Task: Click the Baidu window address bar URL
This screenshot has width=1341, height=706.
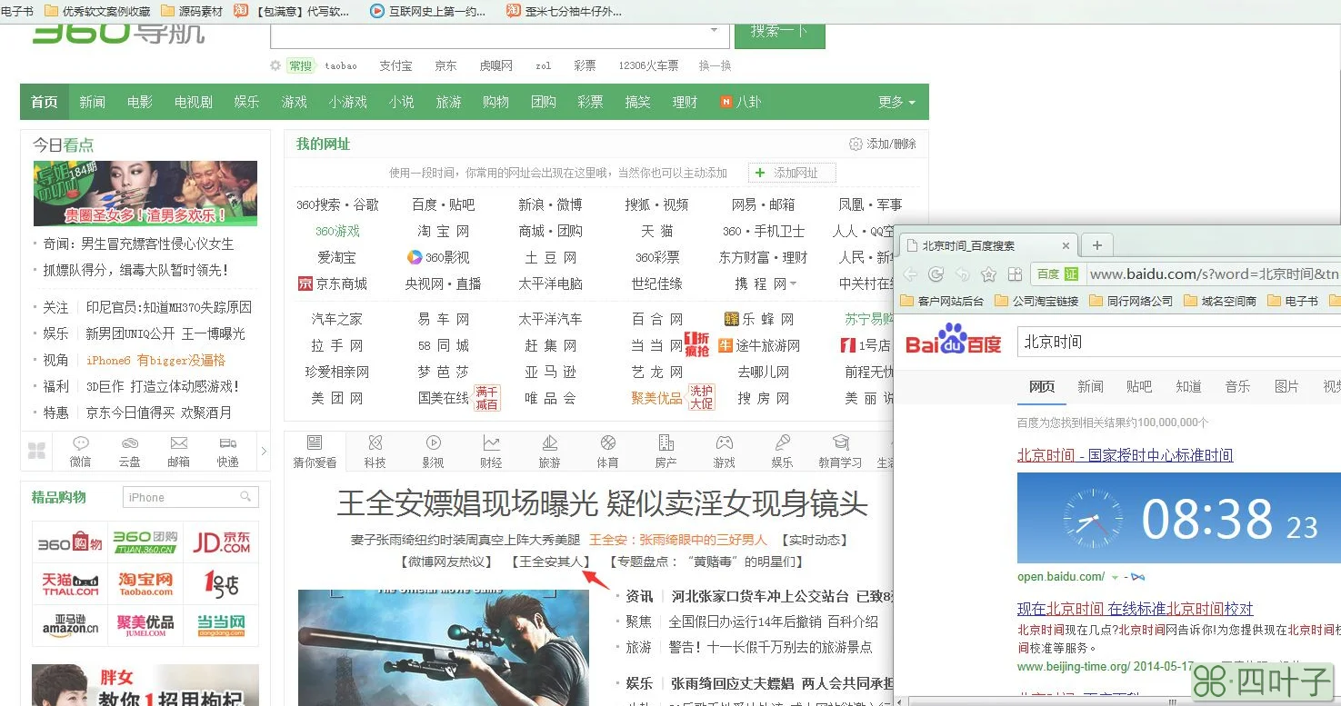Action: click(x=1213, y=273)
